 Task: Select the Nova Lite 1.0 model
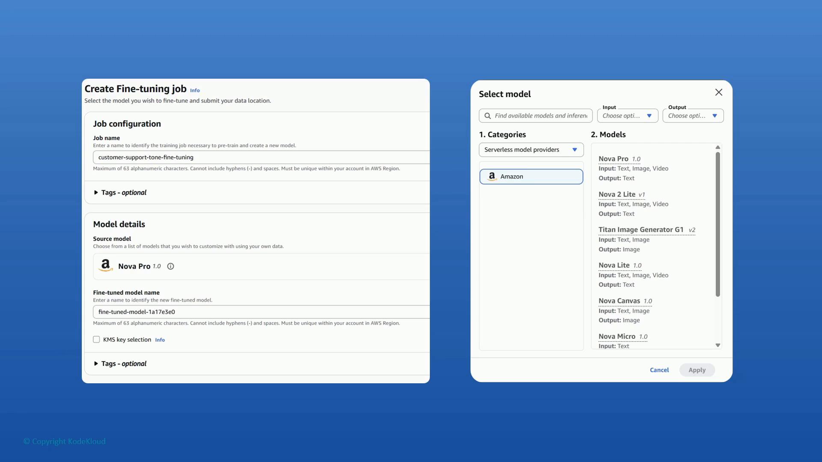(620, 266)
